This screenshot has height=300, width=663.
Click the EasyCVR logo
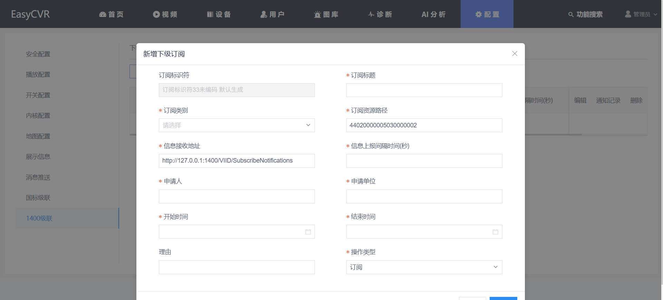coord(30,14)
